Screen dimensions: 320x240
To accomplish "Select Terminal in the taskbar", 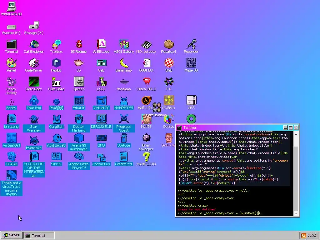I will pyautogui.click(x=39, y=236).
